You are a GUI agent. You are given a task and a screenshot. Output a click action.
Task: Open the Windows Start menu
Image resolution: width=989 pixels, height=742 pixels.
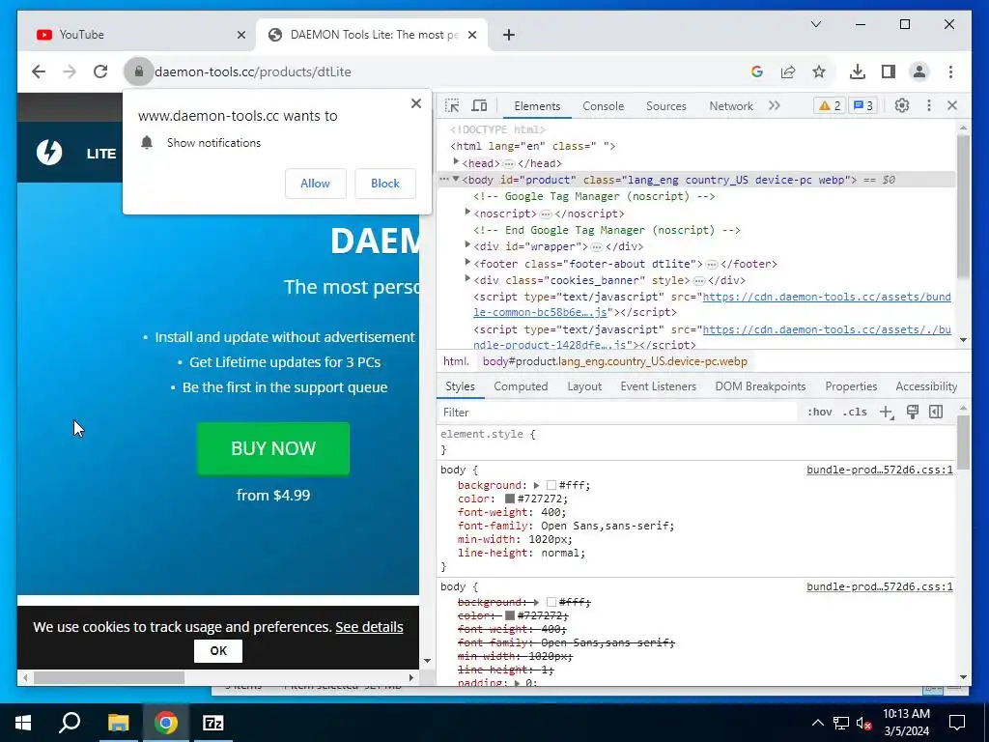pyautogui.click(x=23, y=723)
